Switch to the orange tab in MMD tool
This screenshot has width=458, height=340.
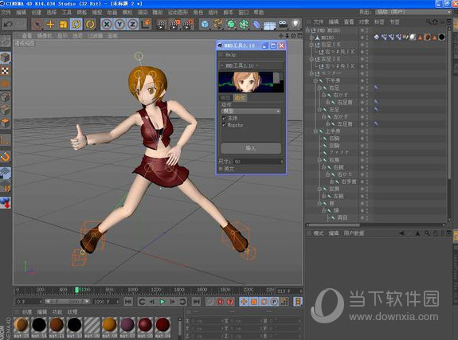point(240,98)
